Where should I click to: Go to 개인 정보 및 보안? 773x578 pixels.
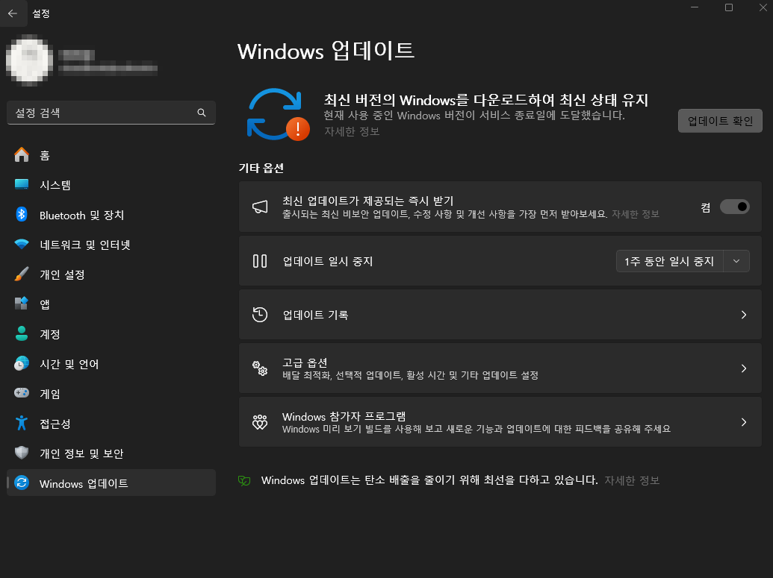tap(111, 453)
